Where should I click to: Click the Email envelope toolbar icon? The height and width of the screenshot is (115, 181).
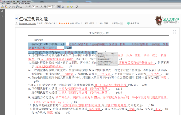click(x=21, y=7)
